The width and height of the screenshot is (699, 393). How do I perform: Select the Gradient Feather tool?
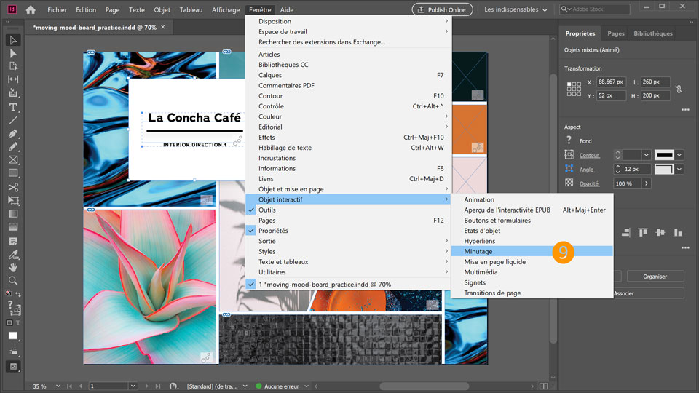(13, 227)
